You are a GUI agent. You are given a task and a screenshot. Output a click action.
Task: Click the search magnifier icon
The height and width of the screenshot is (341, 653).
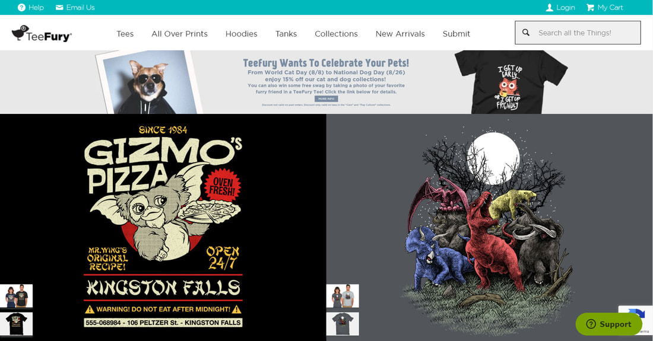tap(526, 33)
